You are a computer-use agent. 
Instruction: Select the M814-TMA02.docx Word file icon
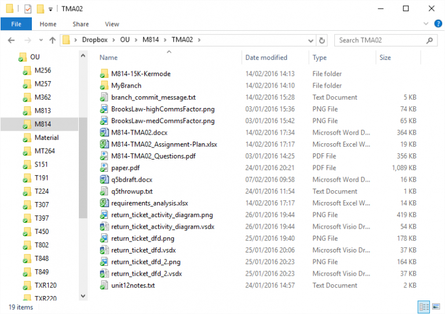coord(104,132)
